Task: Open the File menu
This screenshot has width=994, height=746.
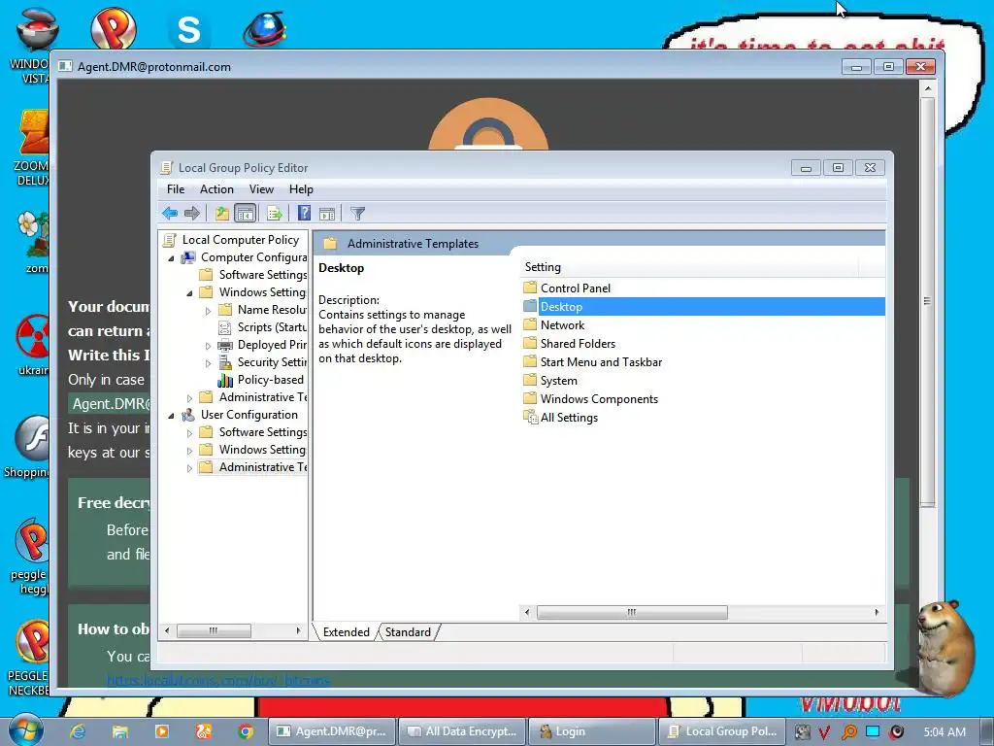Action: 176,189
